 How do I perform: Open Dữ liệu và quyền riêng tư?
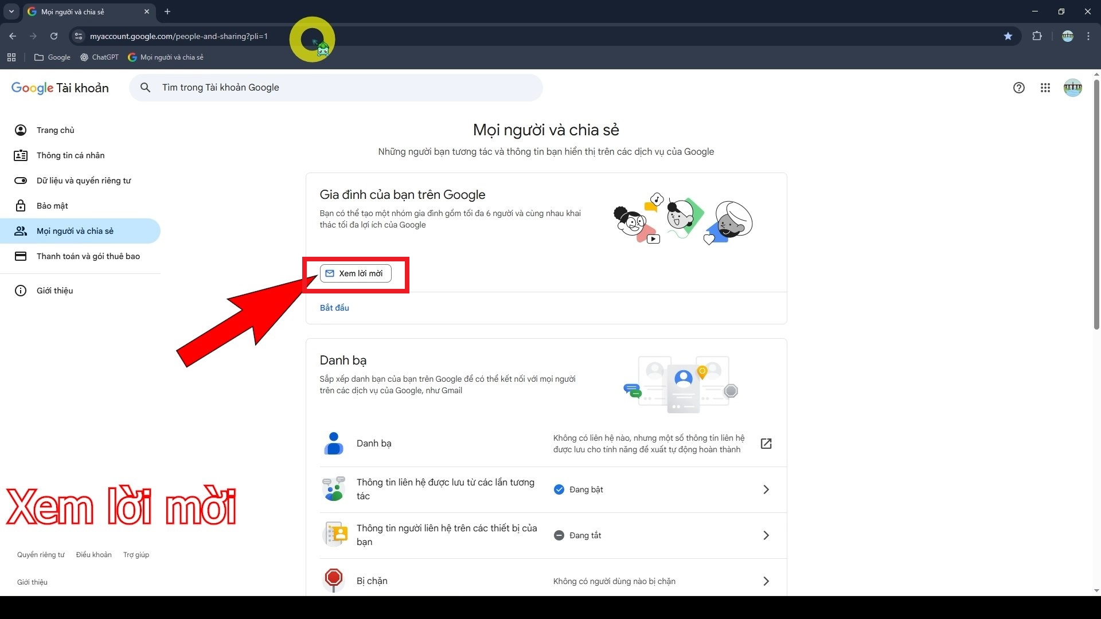pos(83,181)
